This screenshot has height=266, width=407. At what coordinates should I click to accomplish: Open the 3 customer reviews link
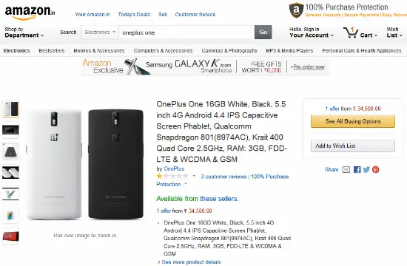[x=223, y=177]
